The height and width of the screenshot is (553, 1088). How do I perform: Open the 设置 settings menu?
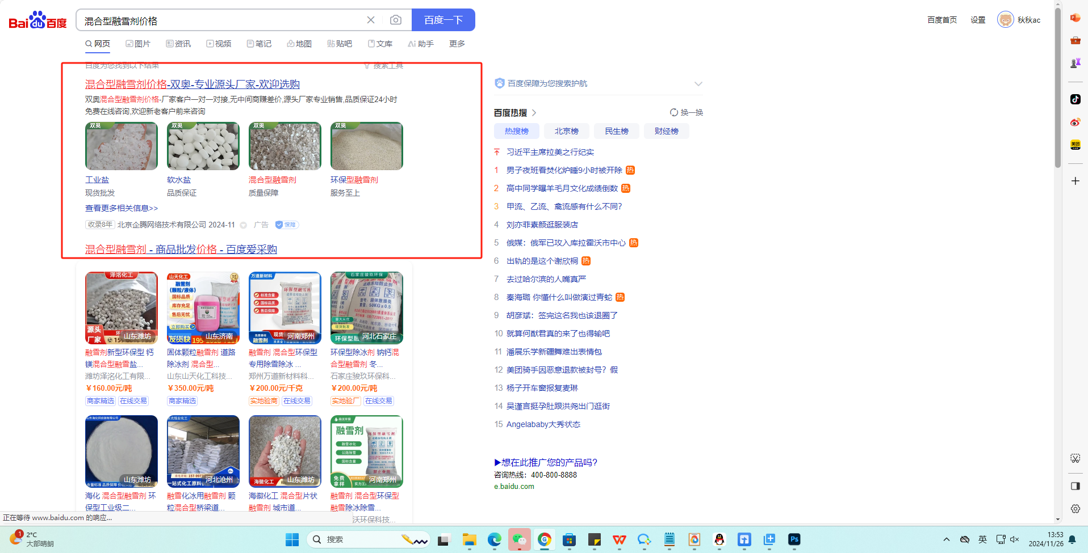[x=978, y=20]
